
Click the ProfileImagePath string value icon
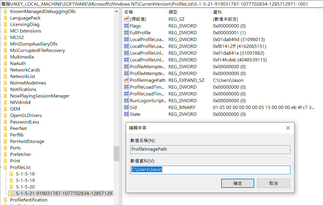pos(126,80)
